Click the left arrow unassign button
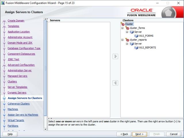 [x=115, y=83]
